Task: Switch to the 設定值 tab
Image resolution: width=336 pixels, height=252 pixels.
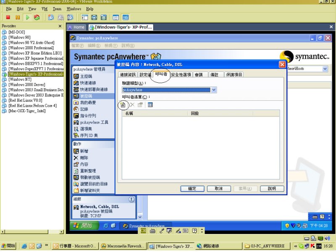Action: [x=145, y=75]
